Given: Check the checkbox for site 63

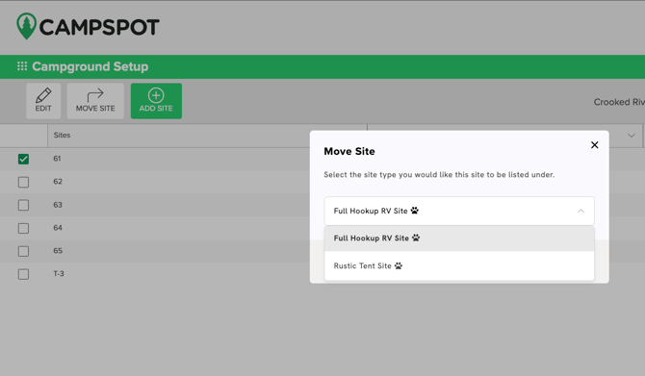Looking at the screenshot, I should (x=23, y=205).
